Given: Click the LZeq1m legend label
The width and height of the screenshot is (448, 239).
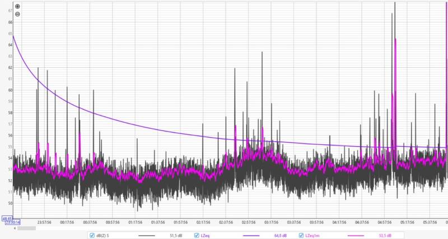Looking at the screenshot, I should [312, 236].
